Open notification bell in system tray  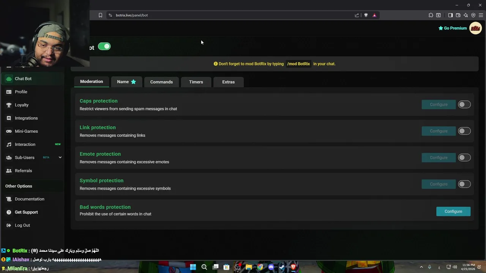pos(480,267)
